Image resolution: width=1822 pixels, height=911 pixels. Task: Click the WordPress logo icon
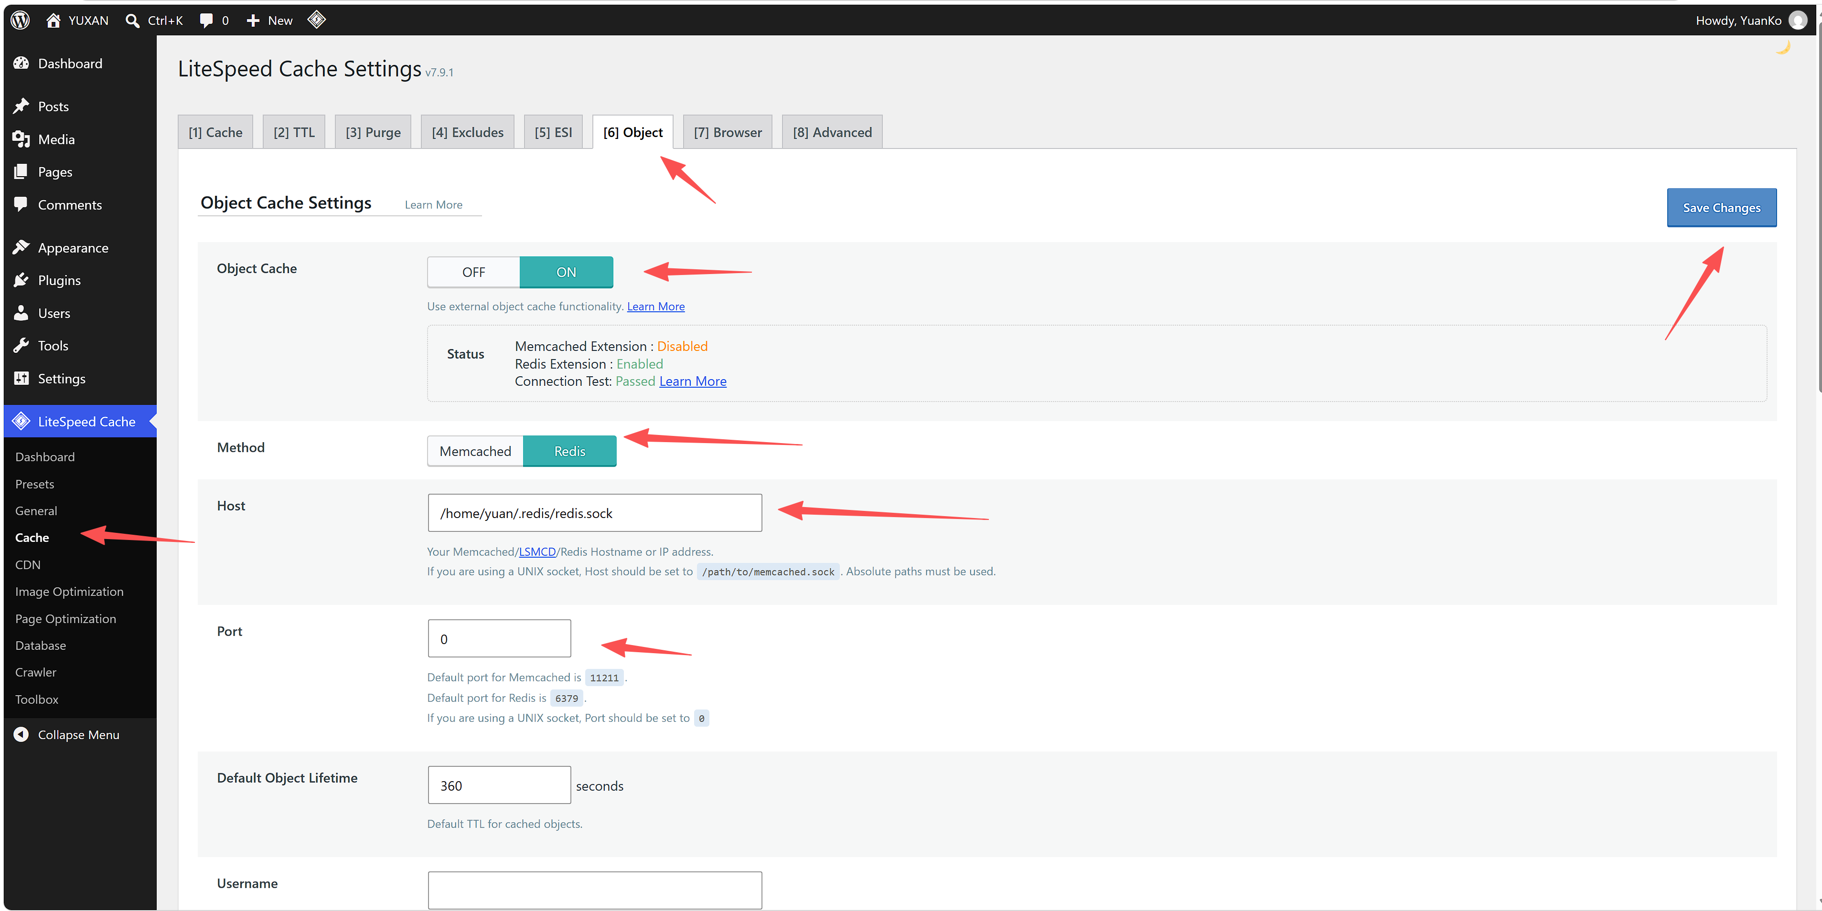tap(21, 20)
